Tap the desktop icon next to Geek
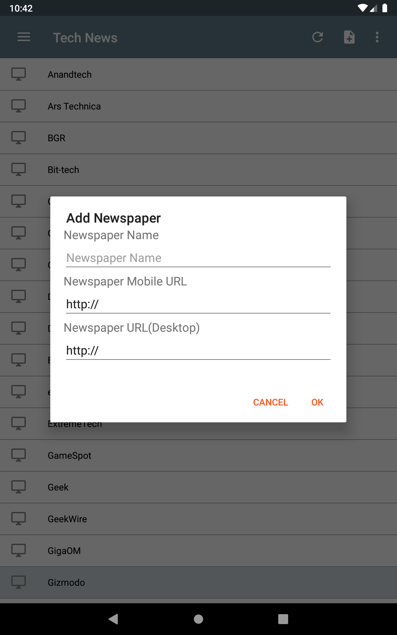The image size is (397, 635). pyautogui.click(x=19, y=487)
